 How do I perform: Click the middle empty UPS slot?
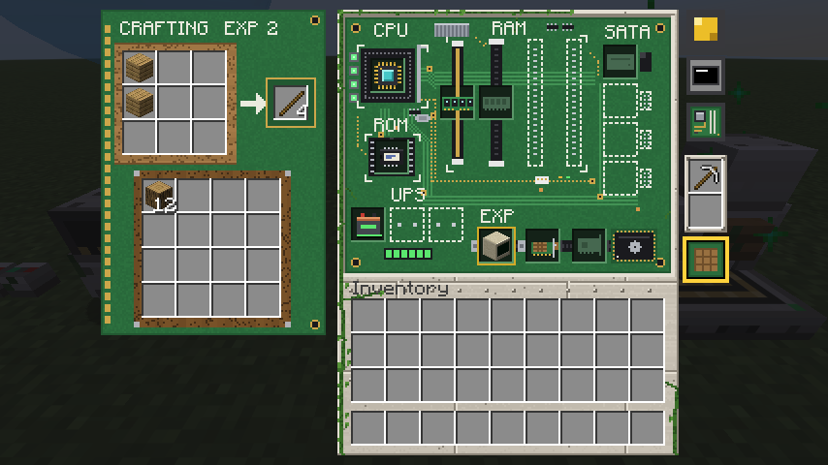tap(407, 225)
